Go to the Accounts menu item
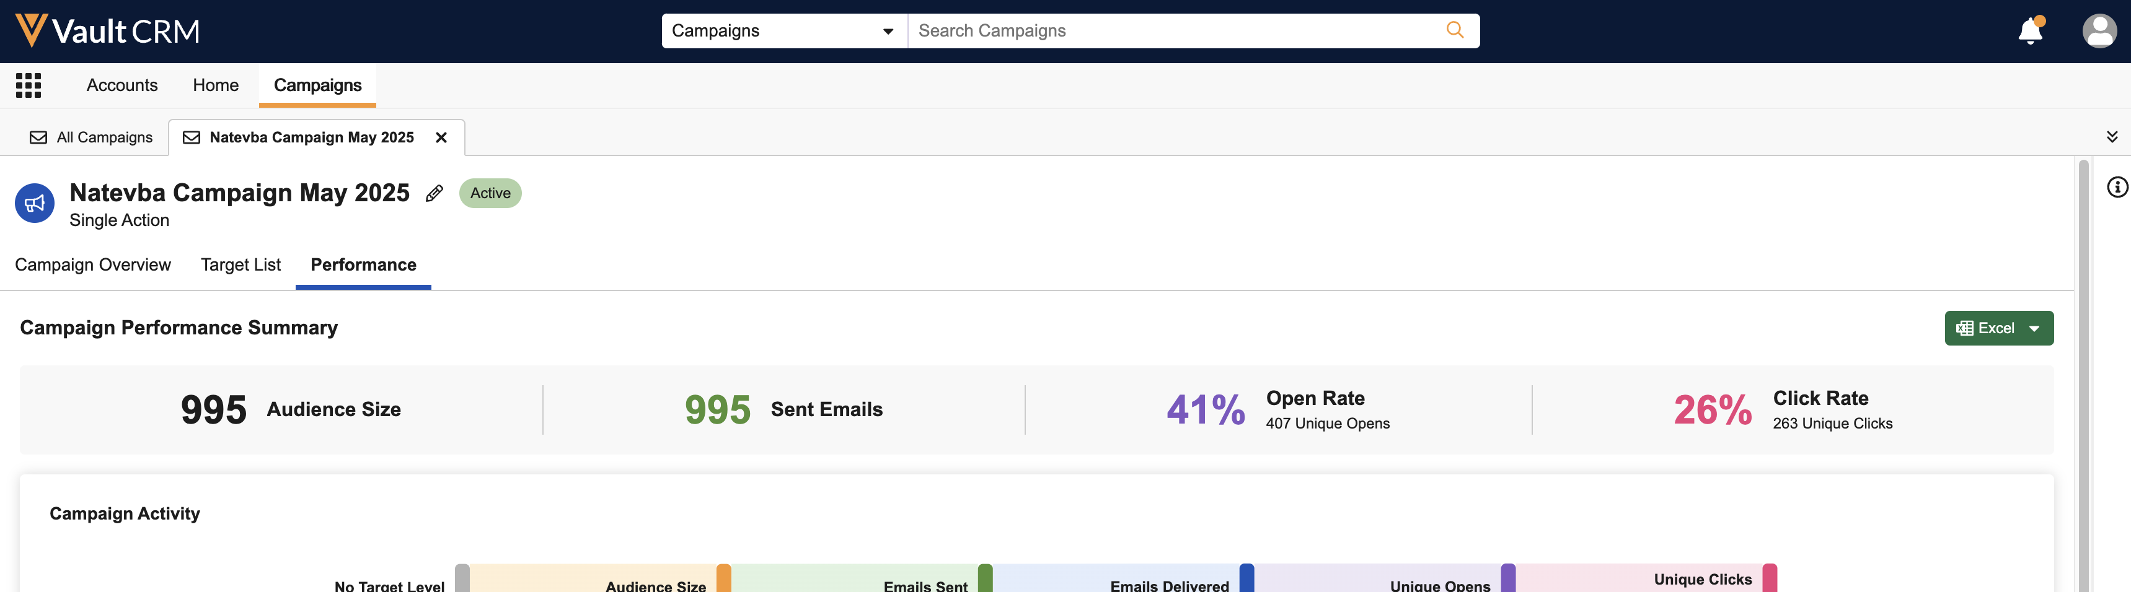This screenshot has height=592, width=2131. coord(121,85)
